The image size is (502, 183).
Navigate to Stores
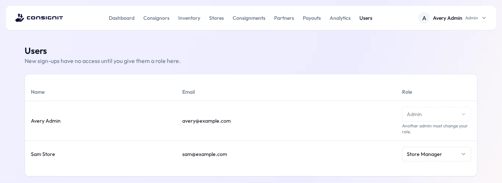[216, 18]
